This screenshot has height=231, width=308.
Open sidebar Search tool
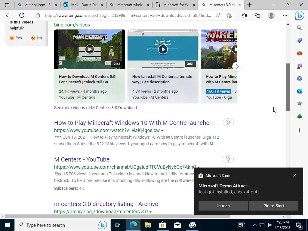click(299, 28)
